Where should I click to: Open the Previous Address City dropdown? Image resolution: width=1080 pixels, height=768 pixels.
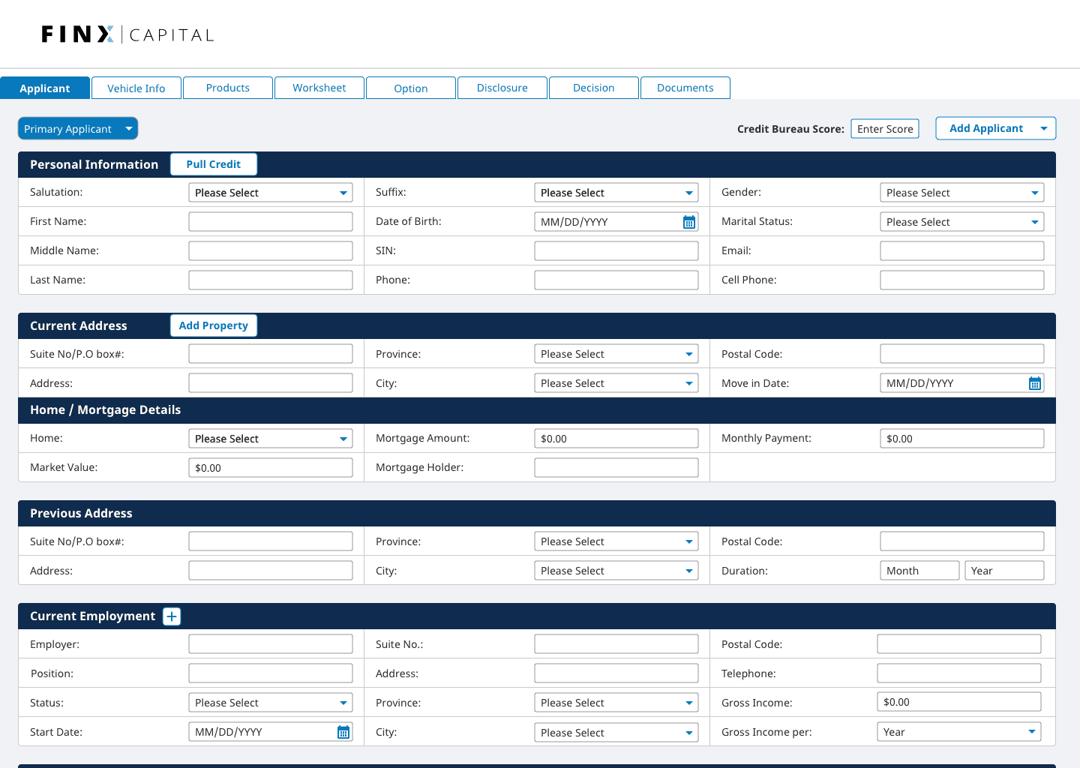pyautogui.click(x=616, y=571)
